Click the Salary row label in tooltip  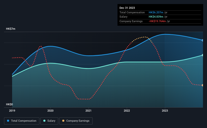(x=124, y=17)
